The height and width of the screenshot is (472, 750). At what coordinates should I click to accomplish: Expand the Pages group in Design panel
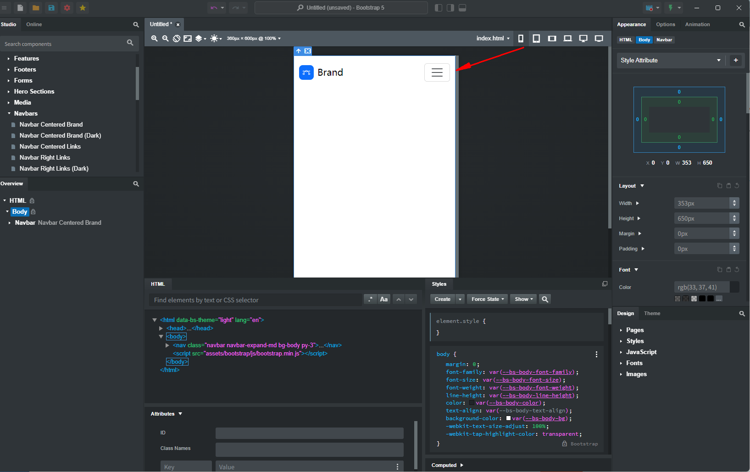(621, 330)
